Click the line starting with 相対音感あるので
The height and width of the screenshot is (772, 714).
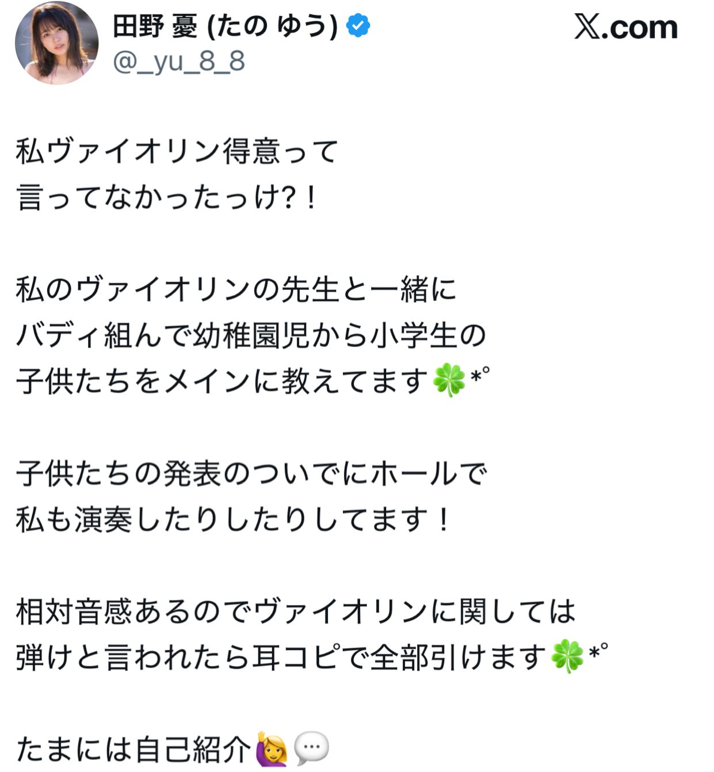(x=295, y=612)
